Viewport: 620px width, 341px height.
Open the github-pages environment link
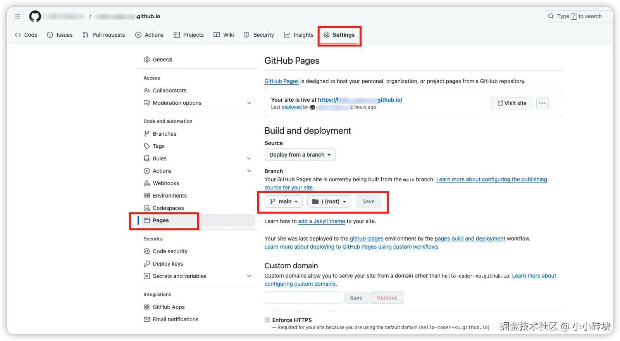(x=367, y=239)
